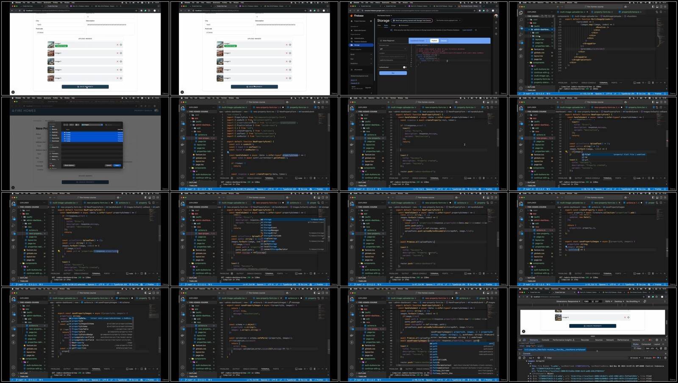
Task: Expand the Analytics section in Firebase sidebar
Action: [361, 63]
